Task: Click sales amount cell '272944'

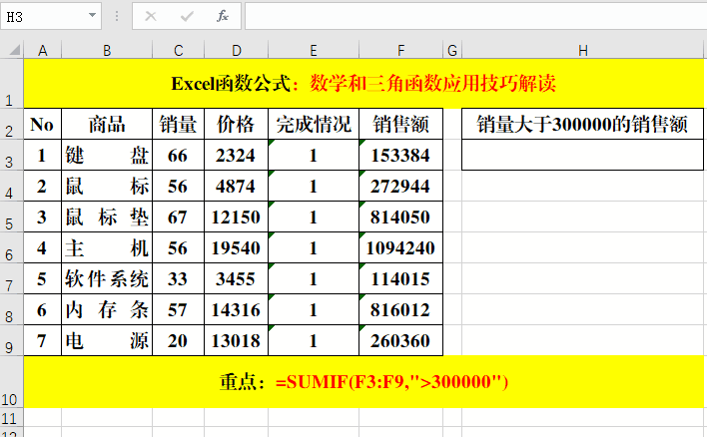Action: point(400,186)
